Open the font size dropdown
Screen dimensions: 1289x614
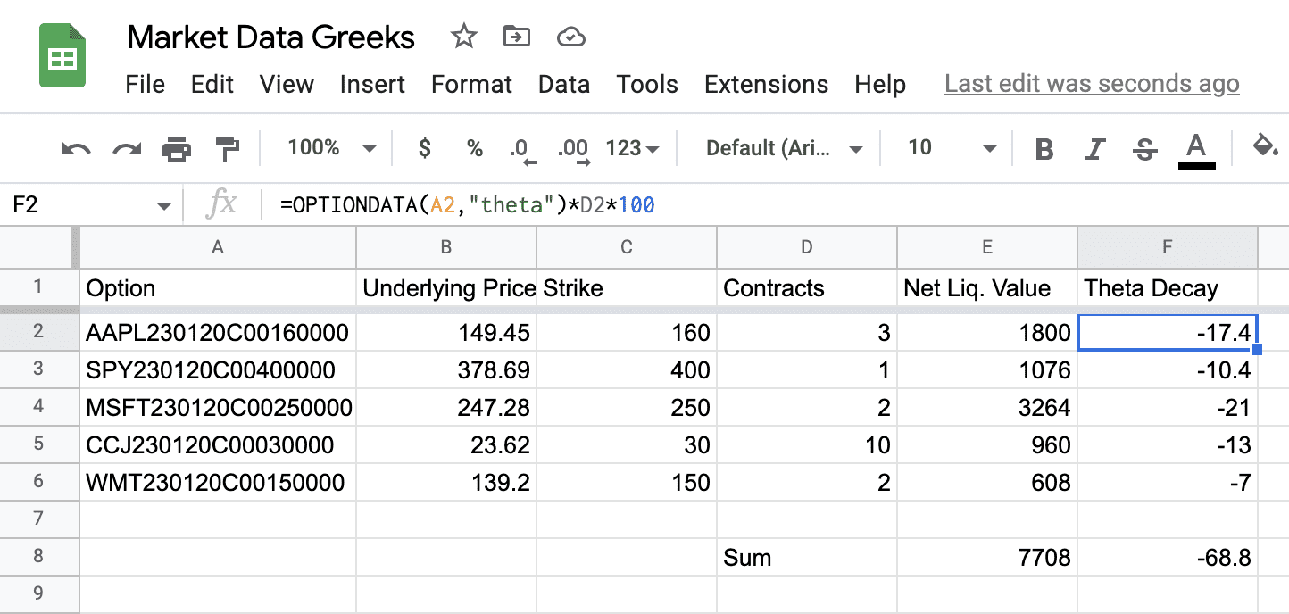coord(952,148)
